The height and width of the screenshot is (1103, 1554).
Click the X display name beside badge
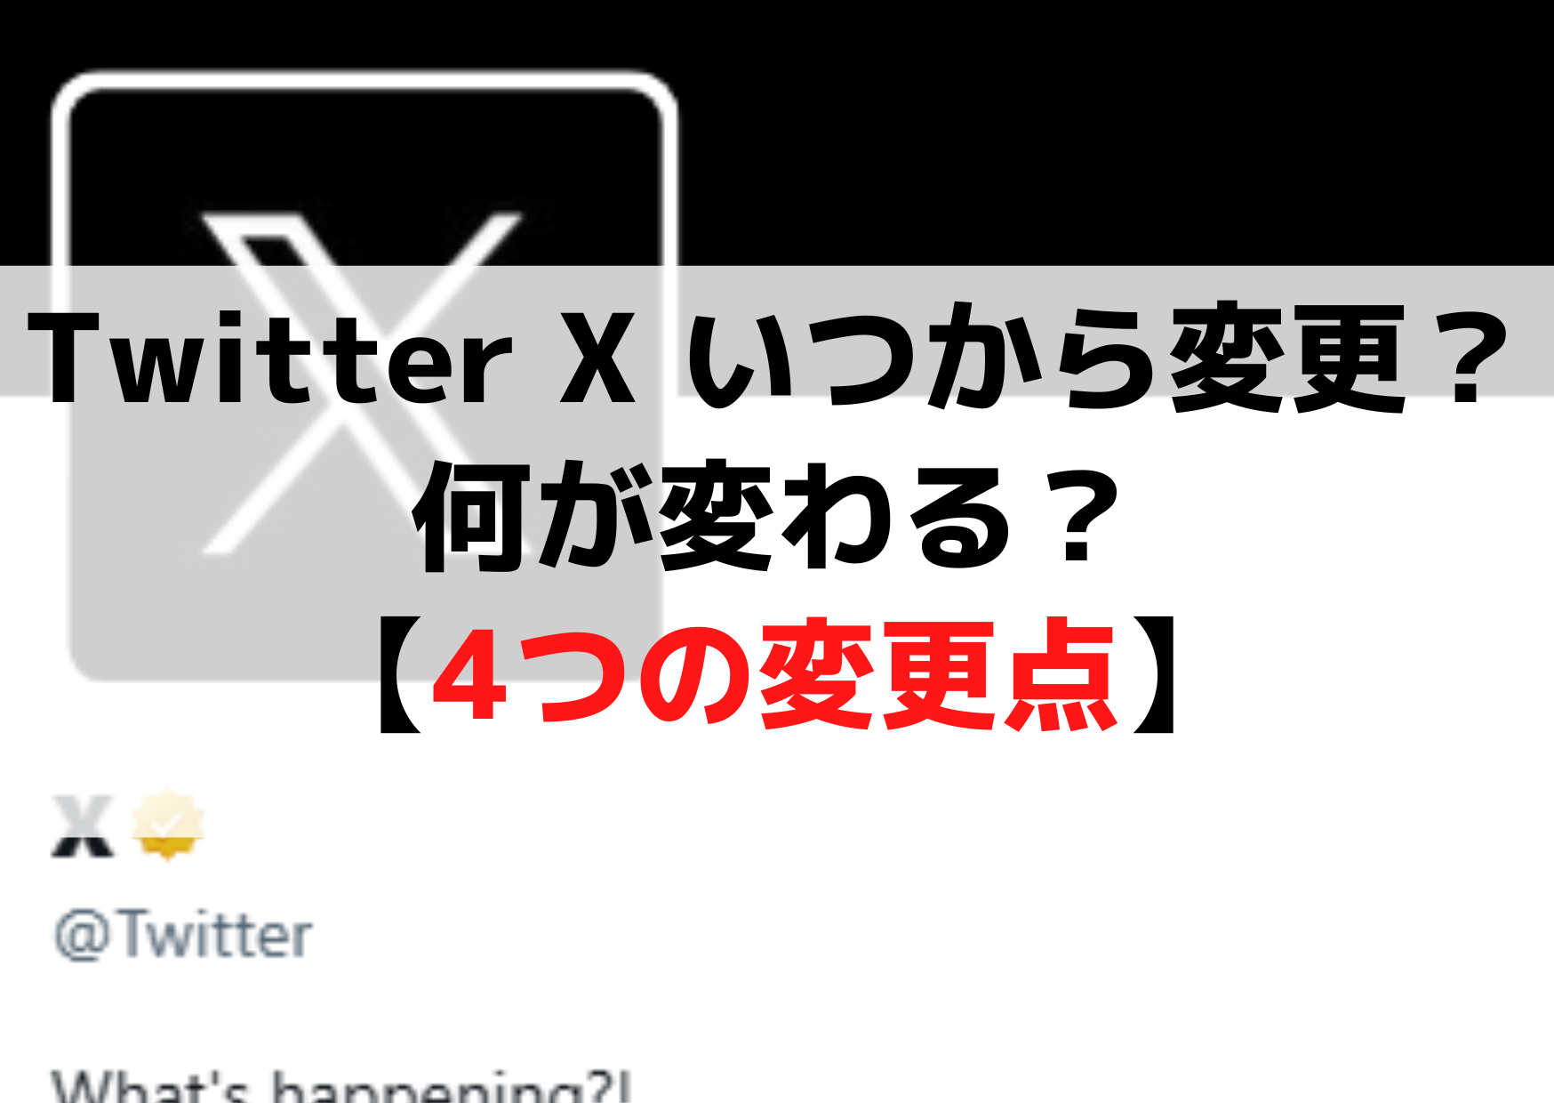point(83,826)
